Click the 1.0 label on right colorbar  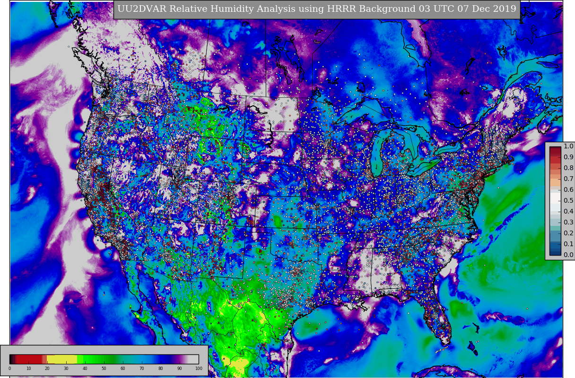(x=568, y=146)
